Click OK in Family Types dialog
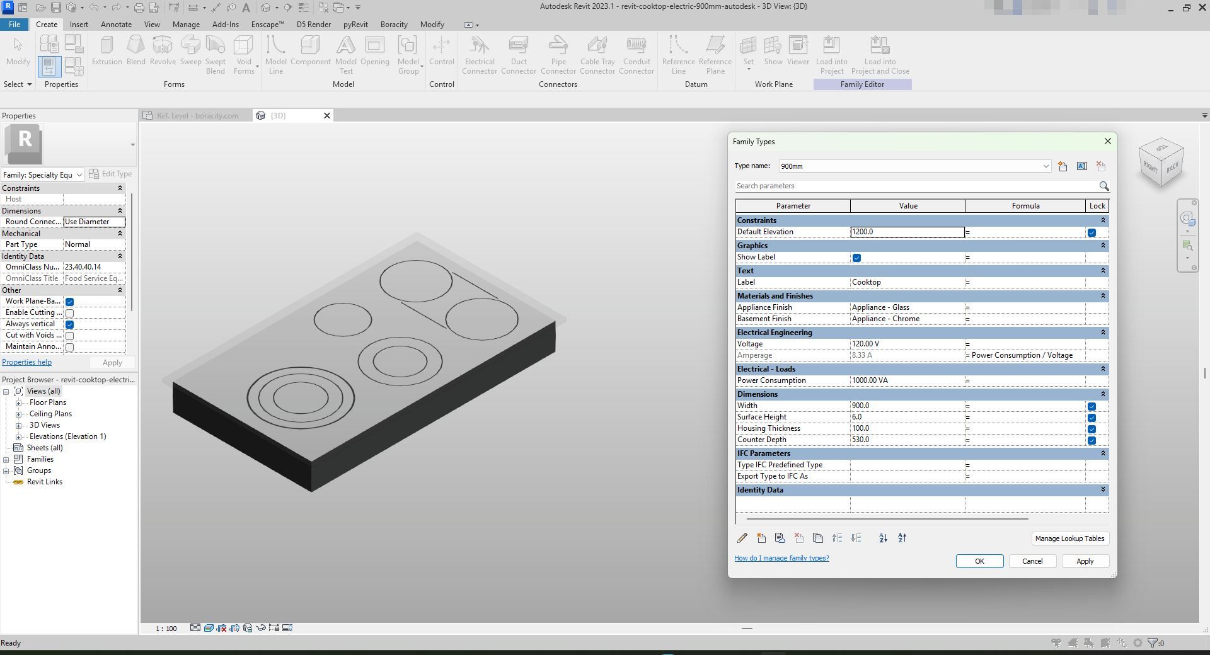This screenshot has height=655, width=1210. (x=979, y=561)
